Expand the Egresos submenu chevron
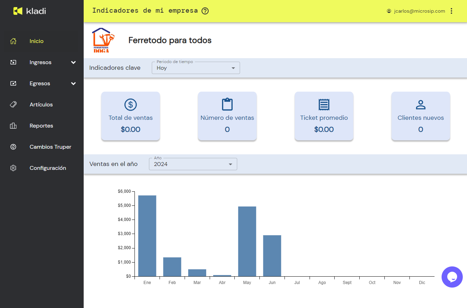Viewport: 467px width, 308px height. tap(73, 84)
